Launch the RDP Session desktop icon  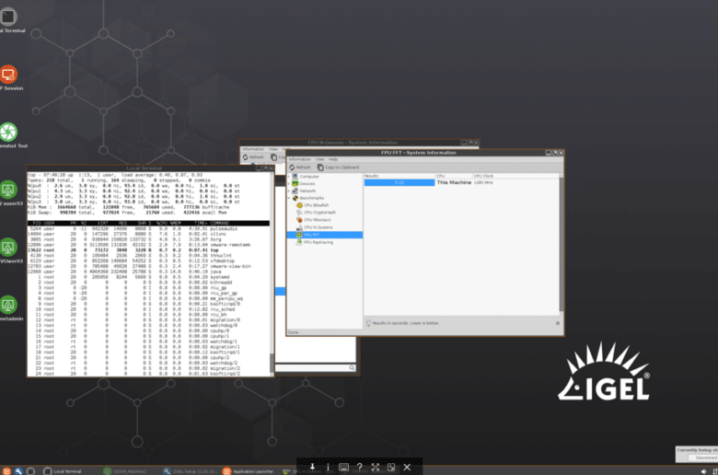[8, 75]
